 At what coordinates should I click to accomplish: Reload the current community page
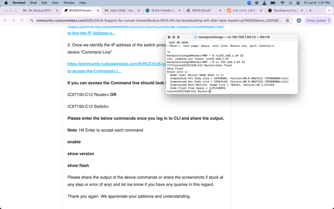(22, 20)
